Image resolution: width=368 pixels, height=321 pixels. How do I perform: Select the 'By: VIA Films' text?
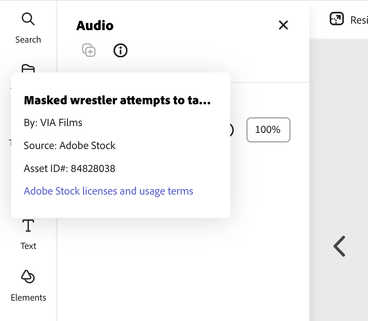point(53,123)
